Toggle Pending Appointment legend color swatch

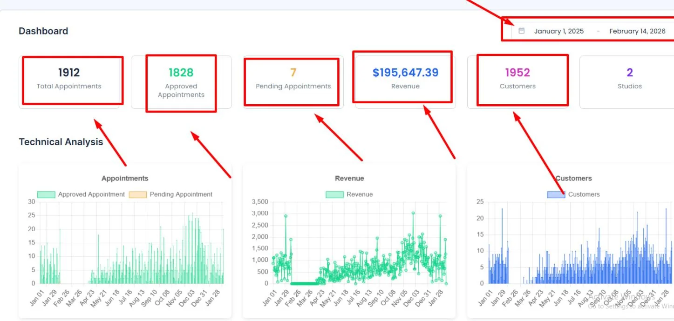[137, 194]
